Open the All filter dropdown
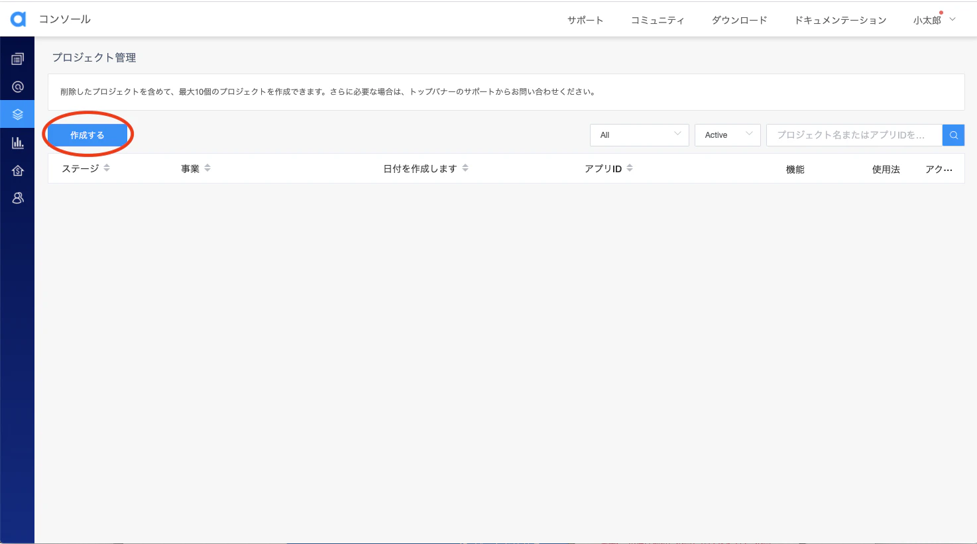The height and width of the screenshot is (544, 977). point(640,135)
